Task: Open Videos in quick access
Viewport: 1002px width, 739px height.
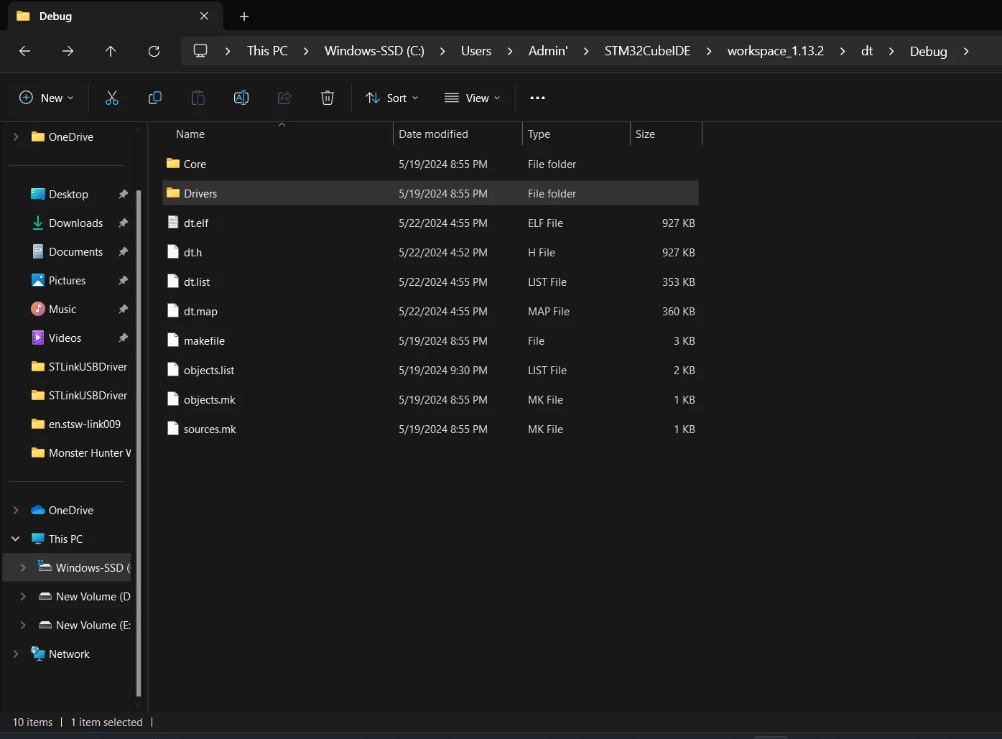Action: click(57, 338)
